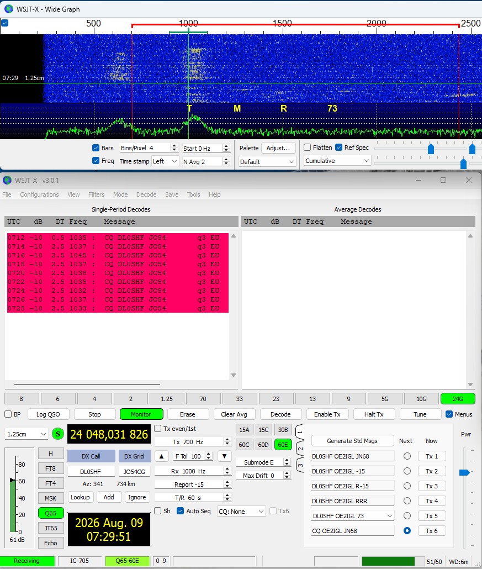Click the green S split-mode indicator
Image resolution: width=482 pixels, height=569 pixels.
tap(58, 434)
